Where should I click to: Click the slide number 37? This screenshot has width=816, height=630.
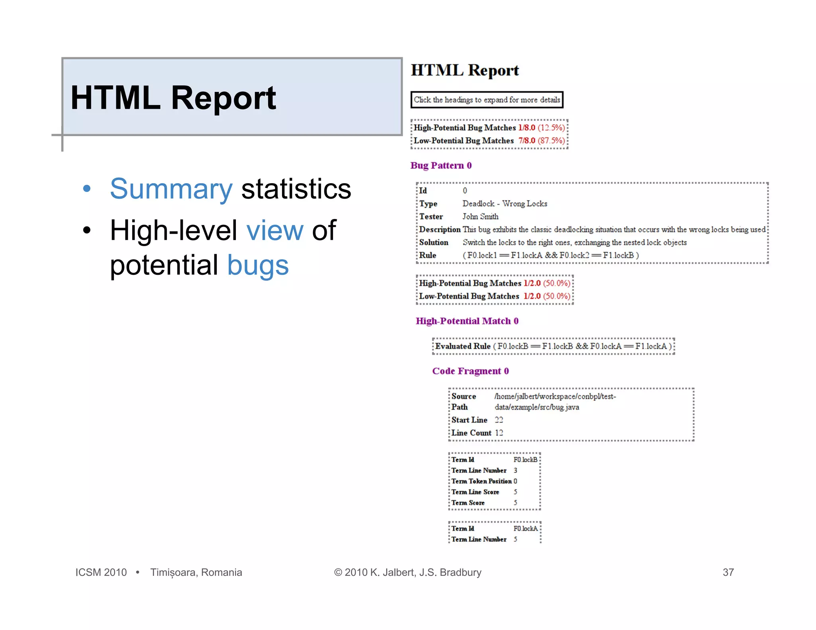[x=728, y=572]
